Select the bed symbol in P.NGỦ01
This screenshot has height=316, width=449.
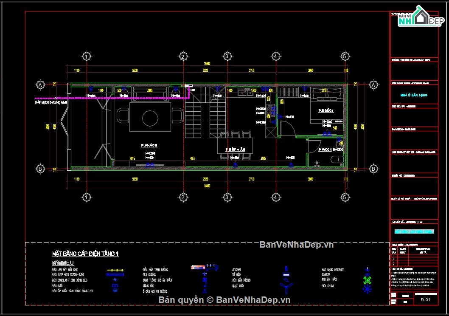(327, 105)
